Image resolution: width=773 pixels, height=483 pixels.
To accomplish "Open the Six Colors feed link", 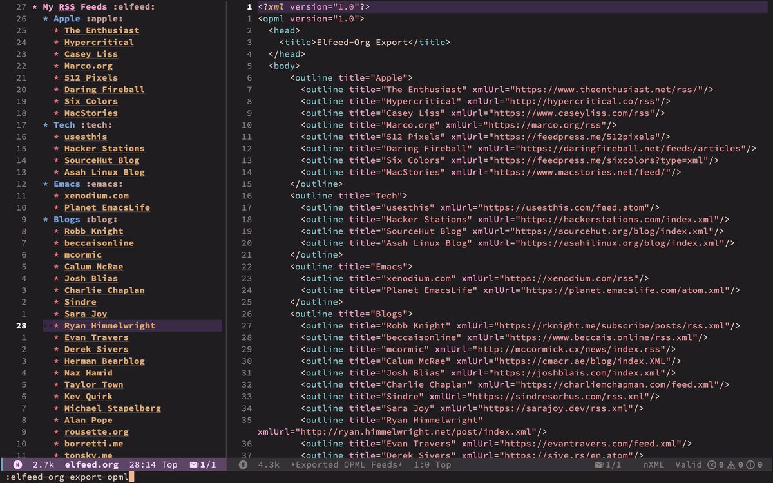I will coord(91,101).
